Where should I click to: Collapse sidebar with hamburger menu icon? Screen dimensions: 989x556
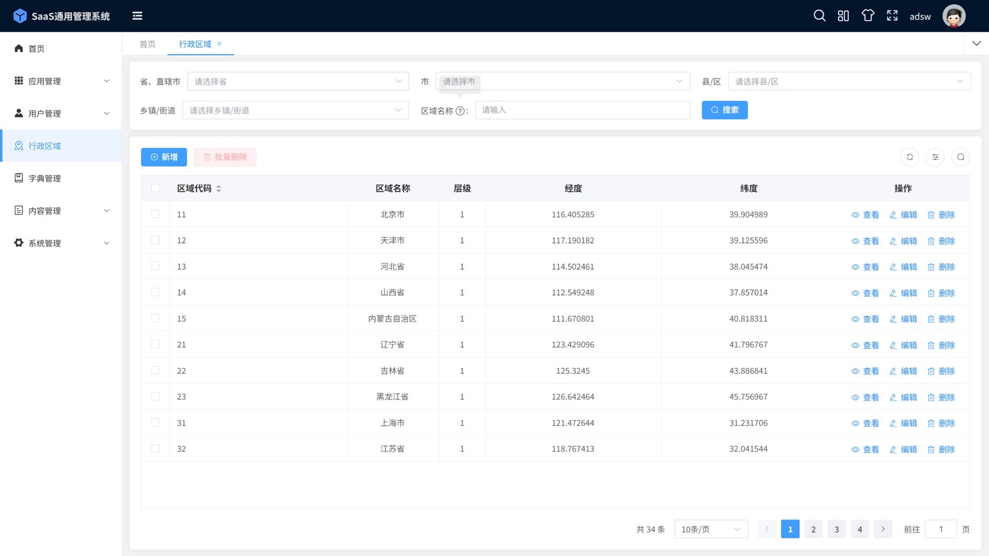click(138, 16)
